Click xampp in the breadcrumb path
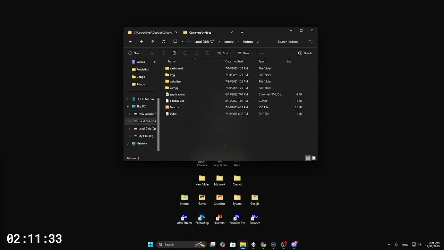The image size is (444, 250). click(x=229, y=42)
